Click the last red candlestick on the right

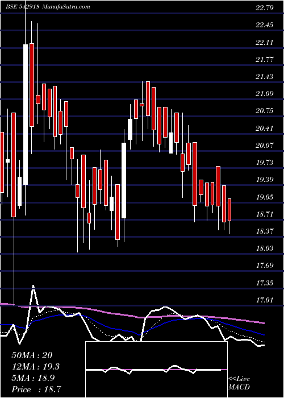pyautogui.click(x=229, y=210)
